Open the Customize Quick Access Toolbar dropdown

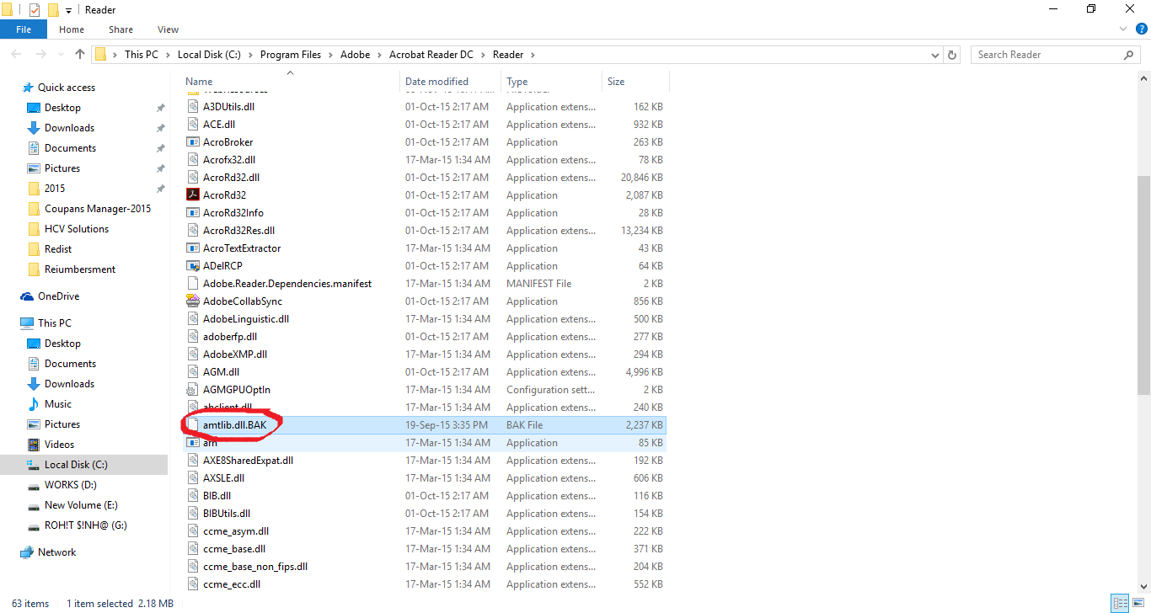[68, 10]
